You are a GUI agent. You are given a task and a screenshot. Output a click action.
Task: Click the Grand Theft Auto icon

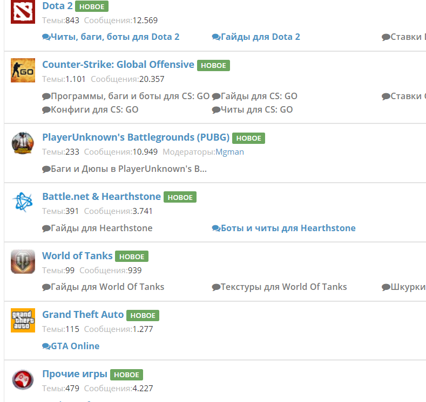(x=23, y=321)
